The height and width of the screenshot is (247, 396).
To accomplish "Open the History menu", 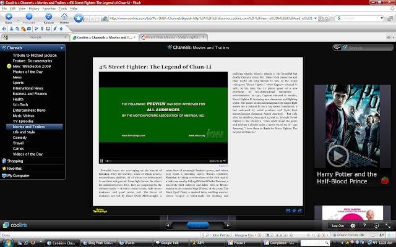I will 34,8.
